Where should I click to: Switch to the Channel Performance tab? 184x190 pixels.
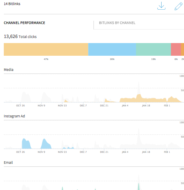point(24,23)
